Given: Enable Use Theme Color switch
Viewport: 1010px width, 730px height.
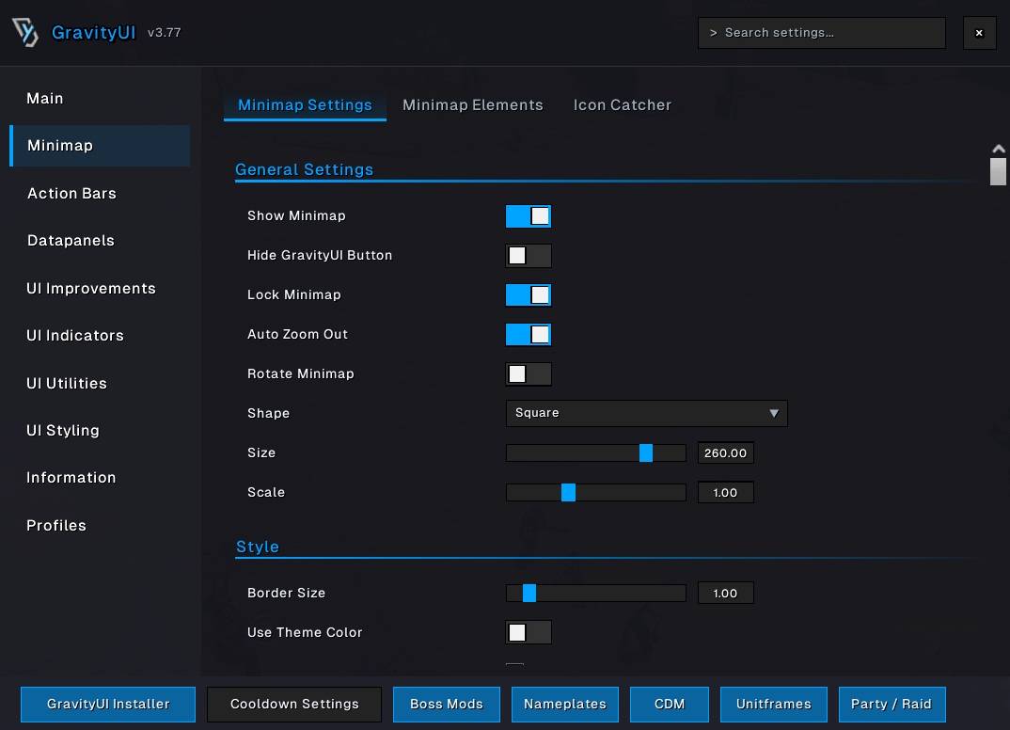Looking at the screenshot, I should [529, 633].
